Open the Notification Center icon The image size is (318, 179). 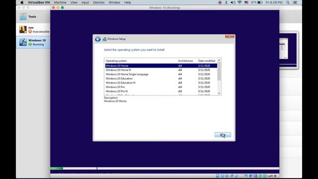point(295,2)
